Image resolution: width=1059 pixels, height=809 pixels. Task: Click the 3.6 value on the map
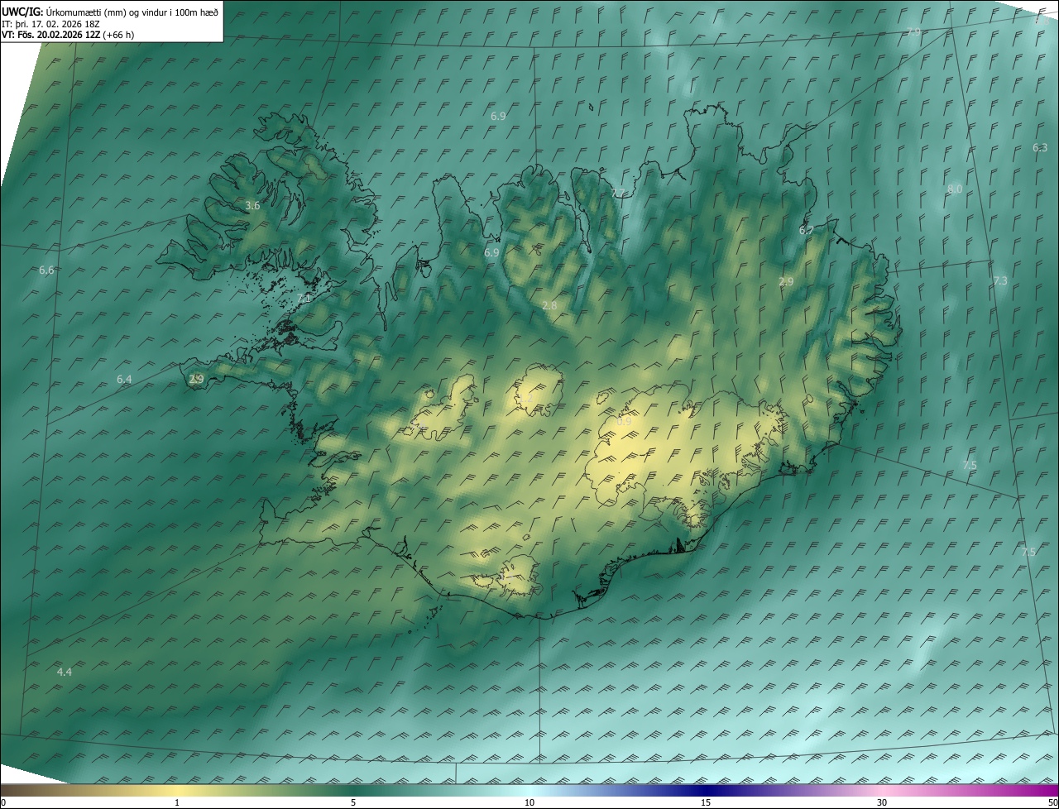point(253,205)
